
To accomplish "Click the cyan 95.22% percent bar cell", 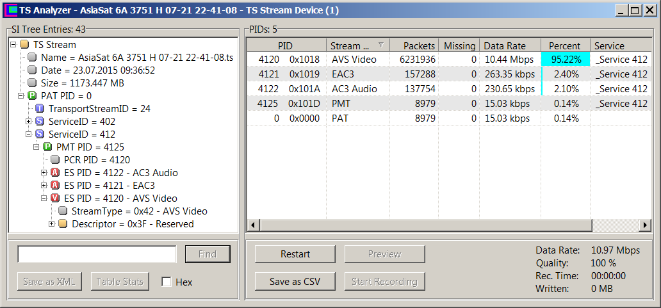I will pyautogui.click(x=566, y=60).
